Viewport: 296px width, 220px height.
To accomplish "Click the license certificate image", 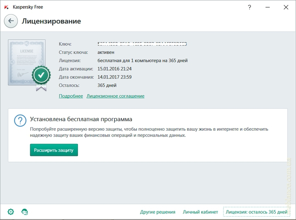I will coord(29,65).
